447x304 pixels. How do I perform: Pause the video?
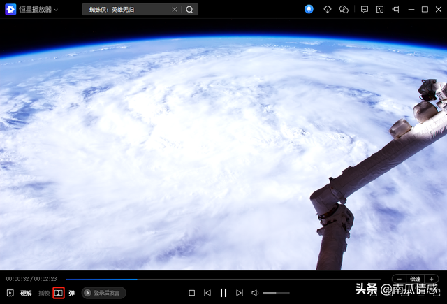tap(223, 293)
